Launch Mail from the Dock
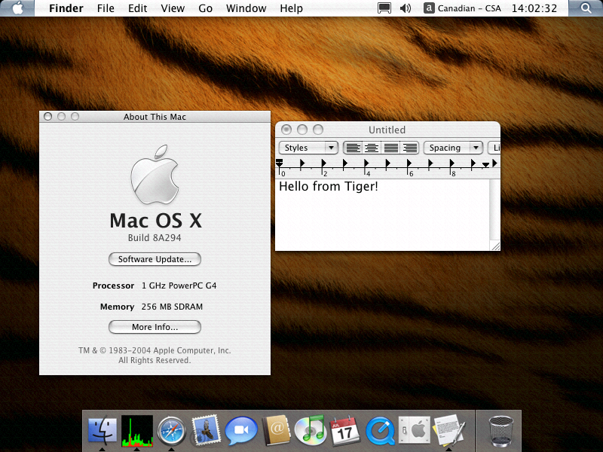Image resolution: width=603 pixels, height=452 pixels. coord(206,431)
